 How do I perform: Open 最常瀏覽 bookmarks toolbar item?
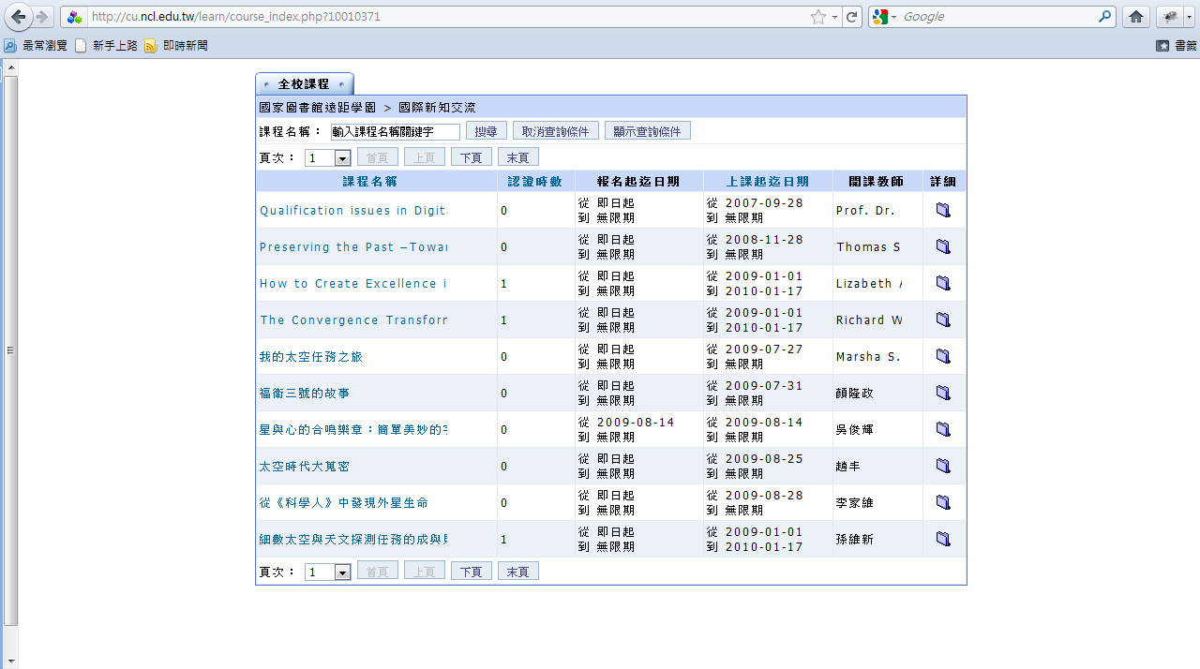click(36, 45)
